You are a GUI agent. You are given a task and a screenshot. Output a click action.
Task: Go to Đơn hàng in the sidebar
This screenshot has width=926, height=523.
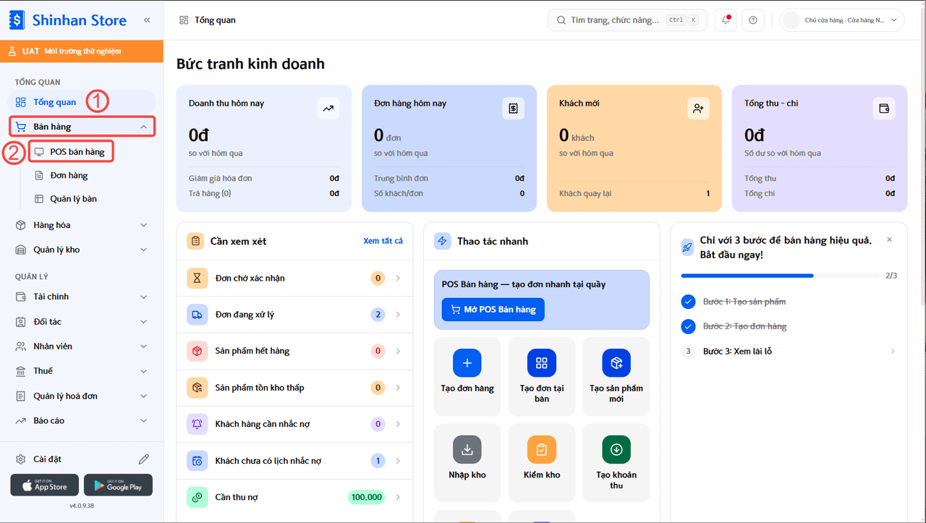(x=69, y=176)
